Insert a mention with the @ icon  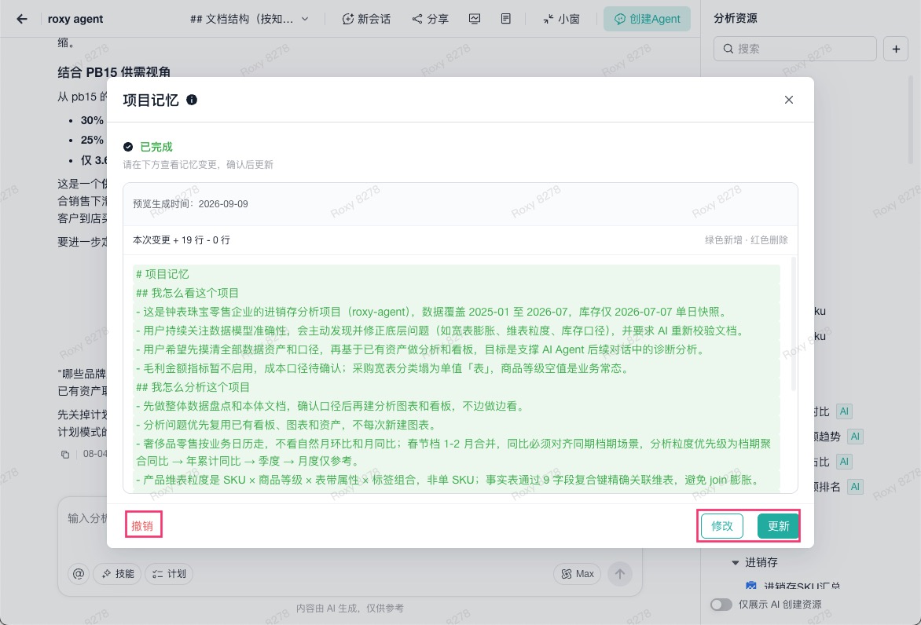click(79, 573)
